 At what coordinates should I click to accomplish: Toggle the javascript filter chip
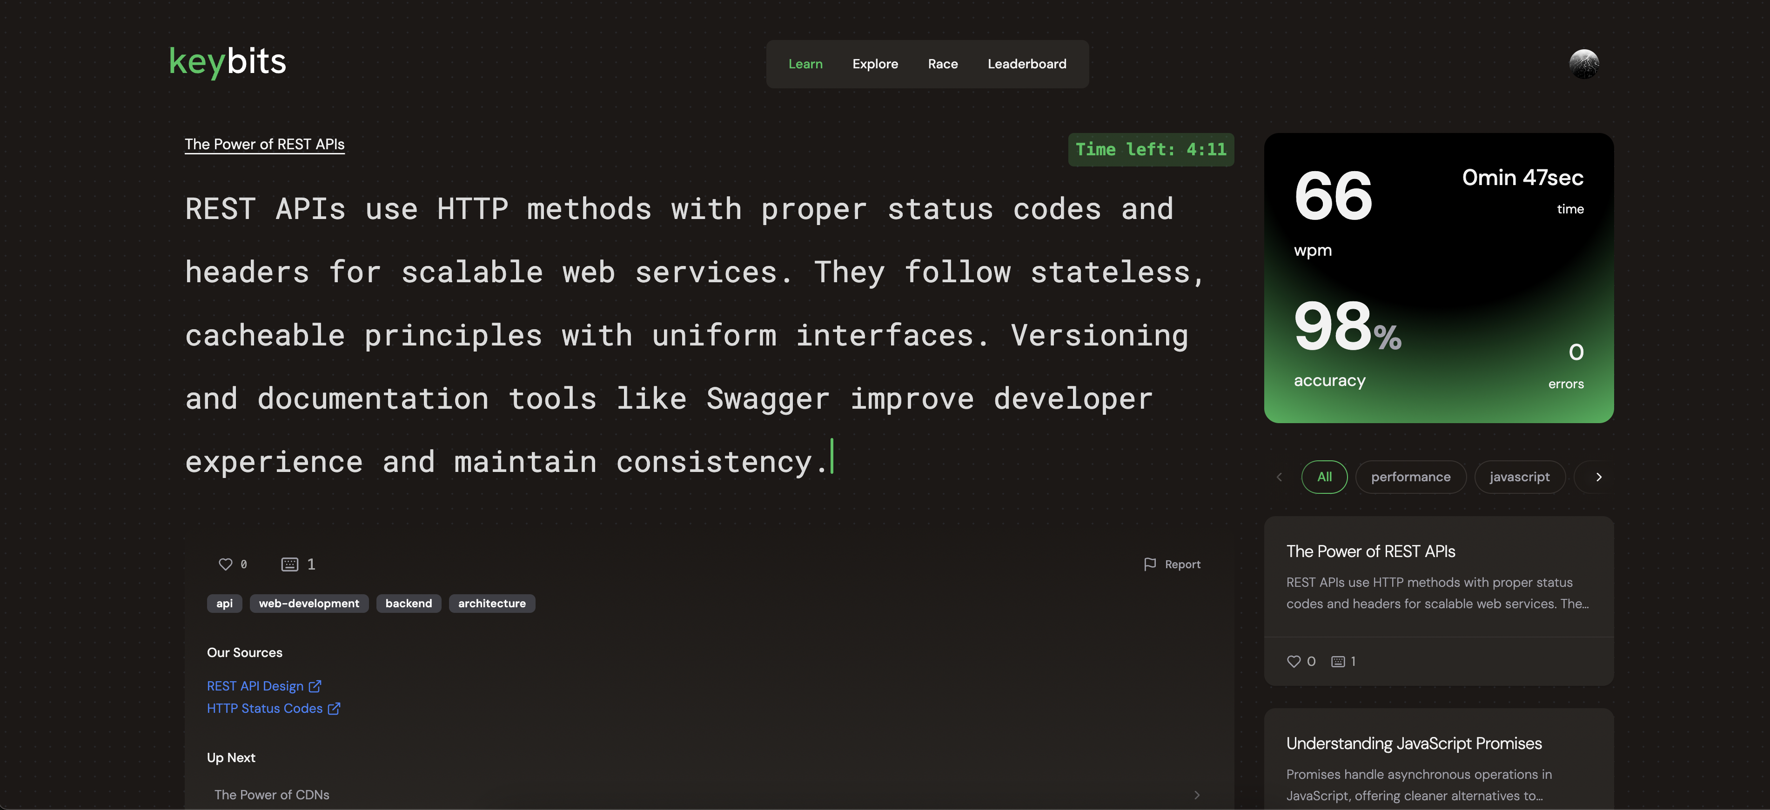pyautogui.click(x=1519, y=477)
